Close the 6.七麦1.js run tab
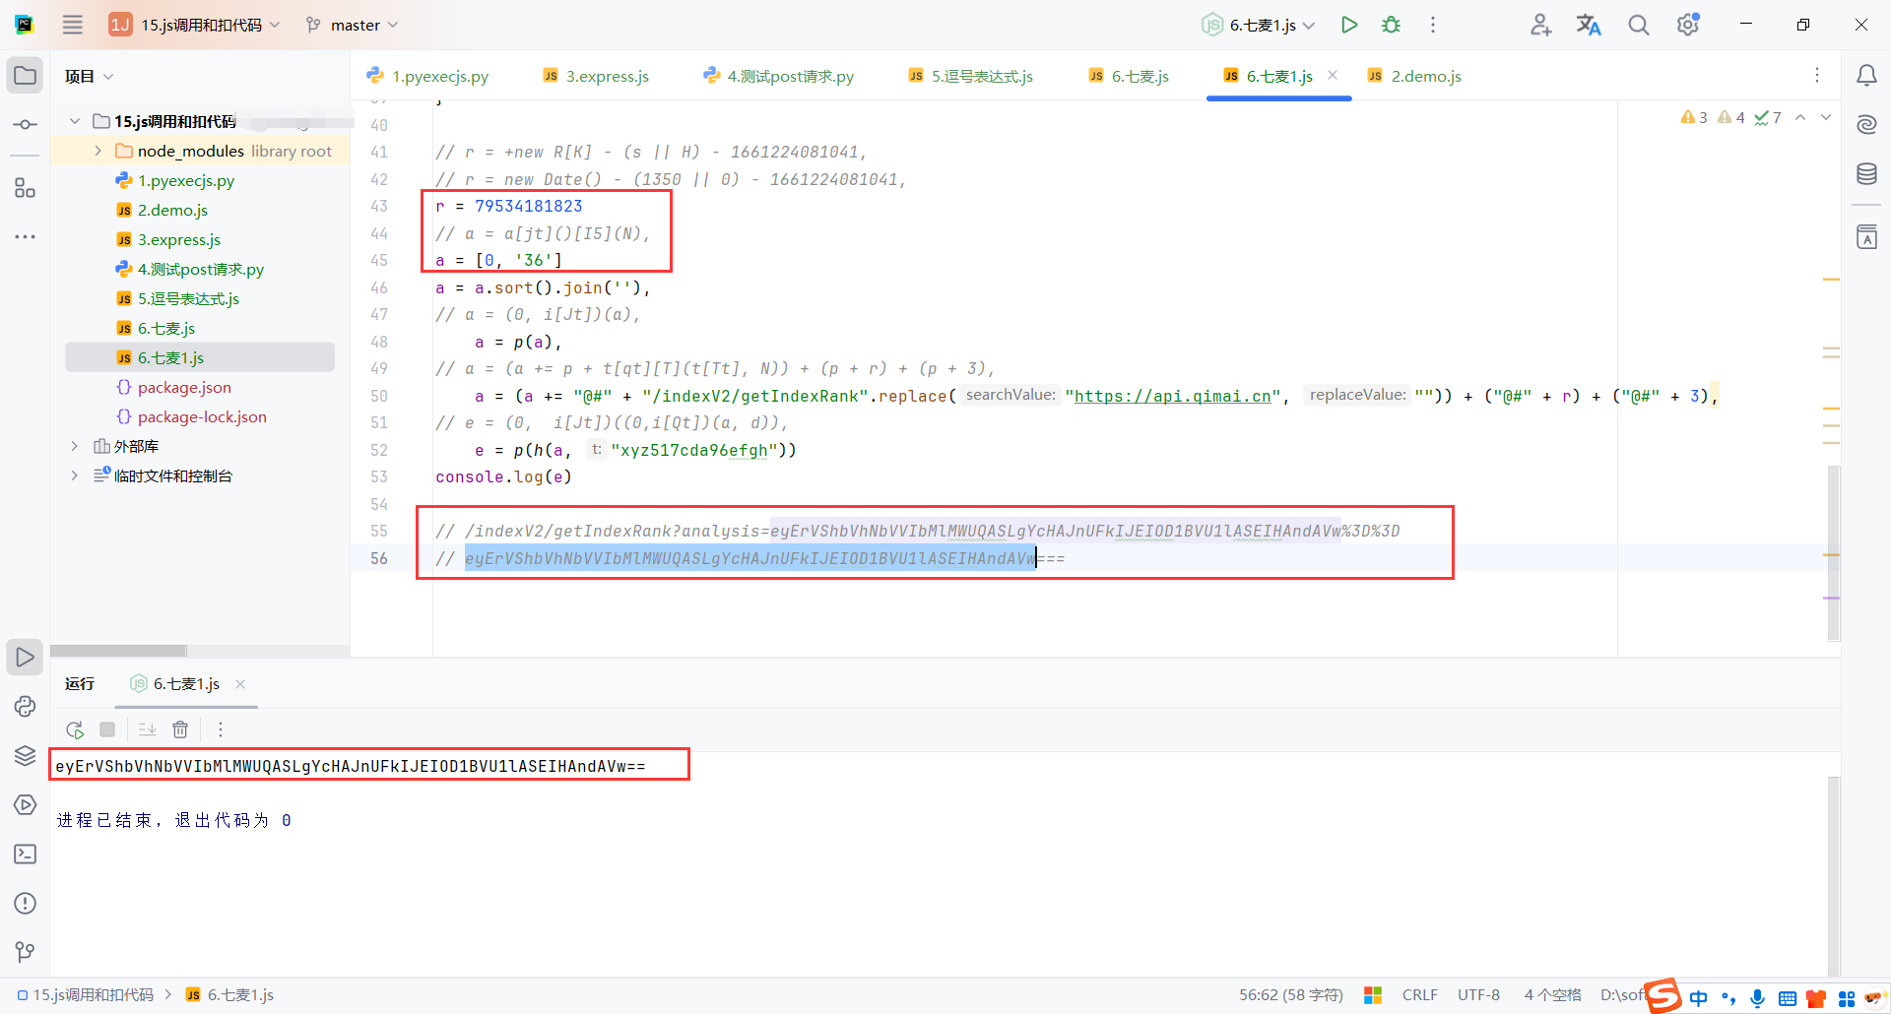Screen dimensions: 1891x1014 coord(240,684)
